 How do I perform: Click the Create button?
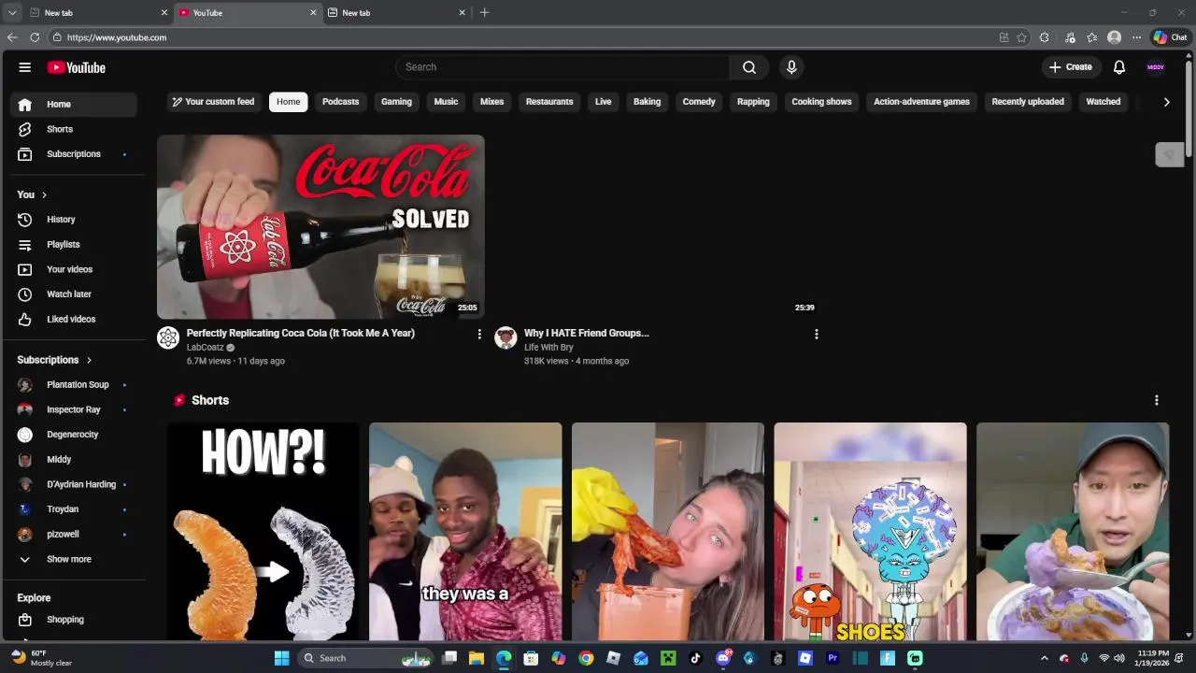click(x=1070, y=67)
